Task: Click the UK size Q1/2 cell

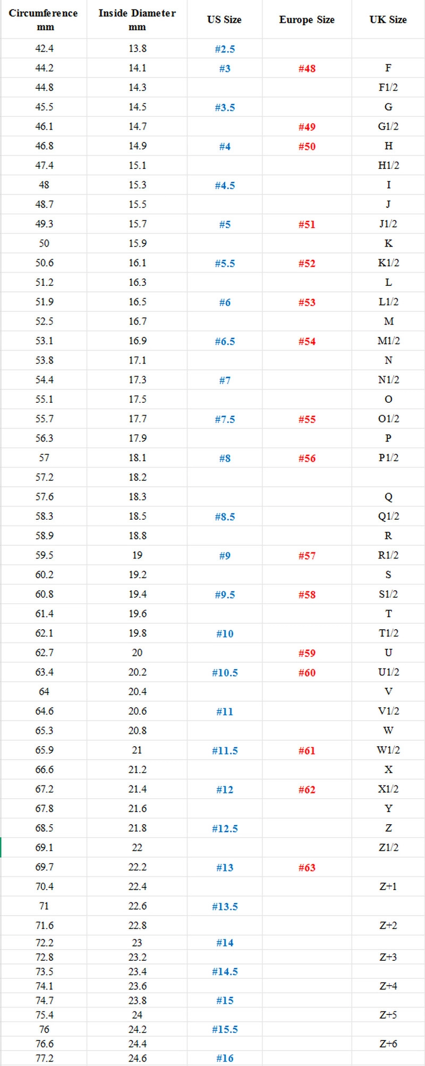Action: pyautogui.click(x=388, y=517)
